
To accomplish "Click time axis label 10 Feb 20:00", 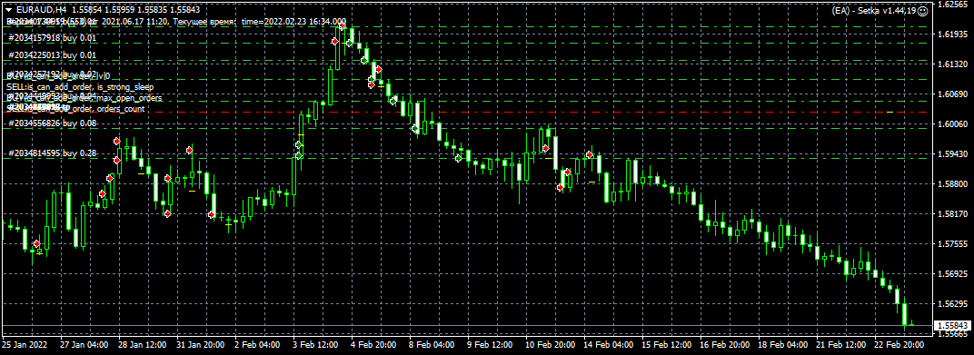I will tap(551, 344).
